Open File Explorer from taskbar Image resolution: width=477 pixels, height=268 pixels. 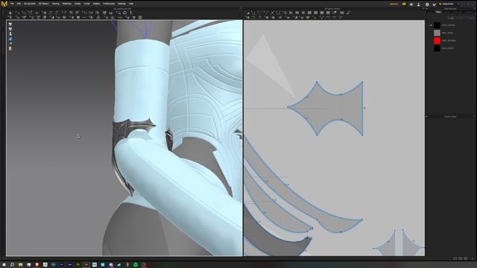tap(20, 265)
